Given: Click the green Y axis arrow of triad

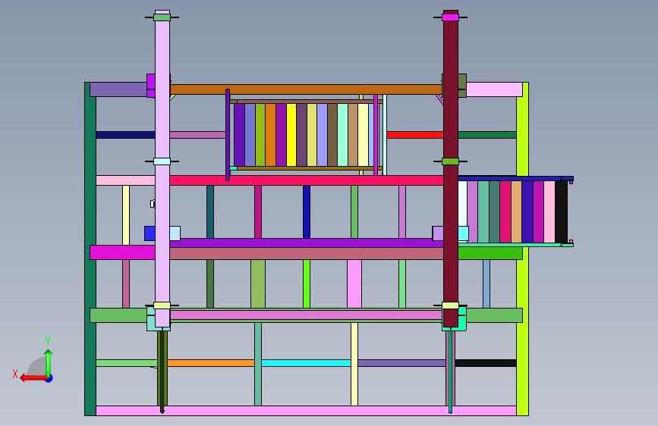Looking at the screenshot, I should [49, 363].
